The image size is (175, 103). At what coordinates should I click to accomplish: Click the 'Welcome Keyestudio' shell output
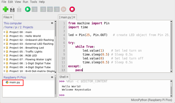click(76, 90)
